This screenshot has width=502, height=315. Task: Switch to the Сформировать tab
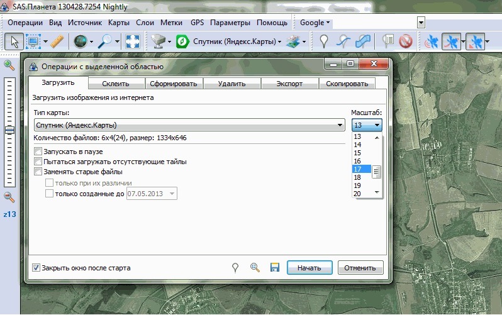(x=174, y=84)
